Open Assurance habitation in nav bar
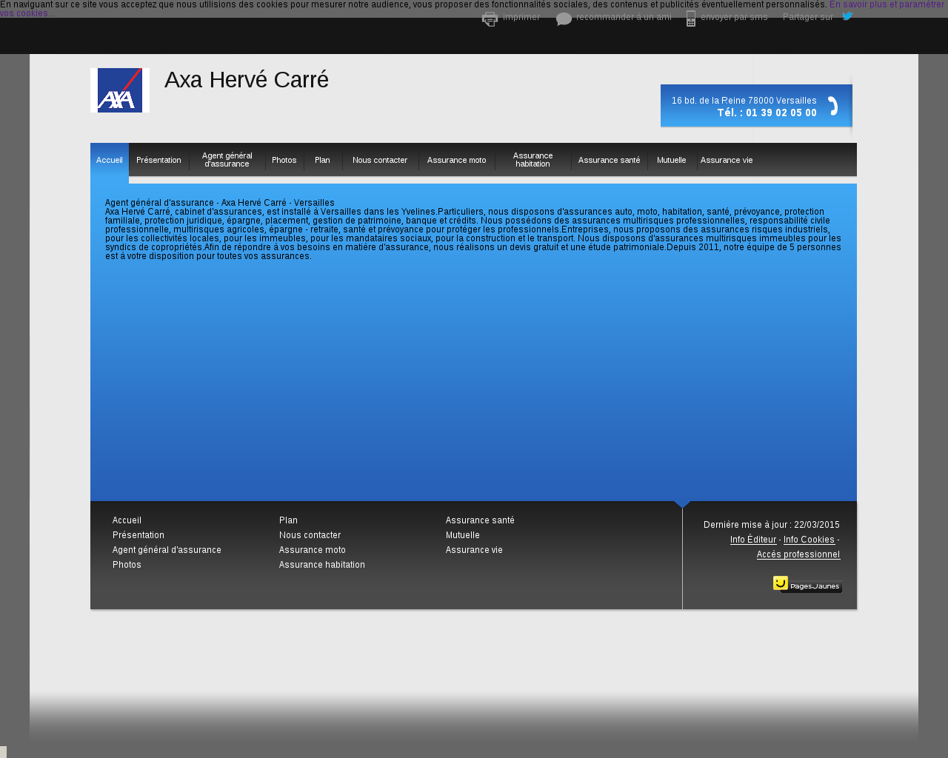This screenshot has height=758, width=948. tap(533, 160)
